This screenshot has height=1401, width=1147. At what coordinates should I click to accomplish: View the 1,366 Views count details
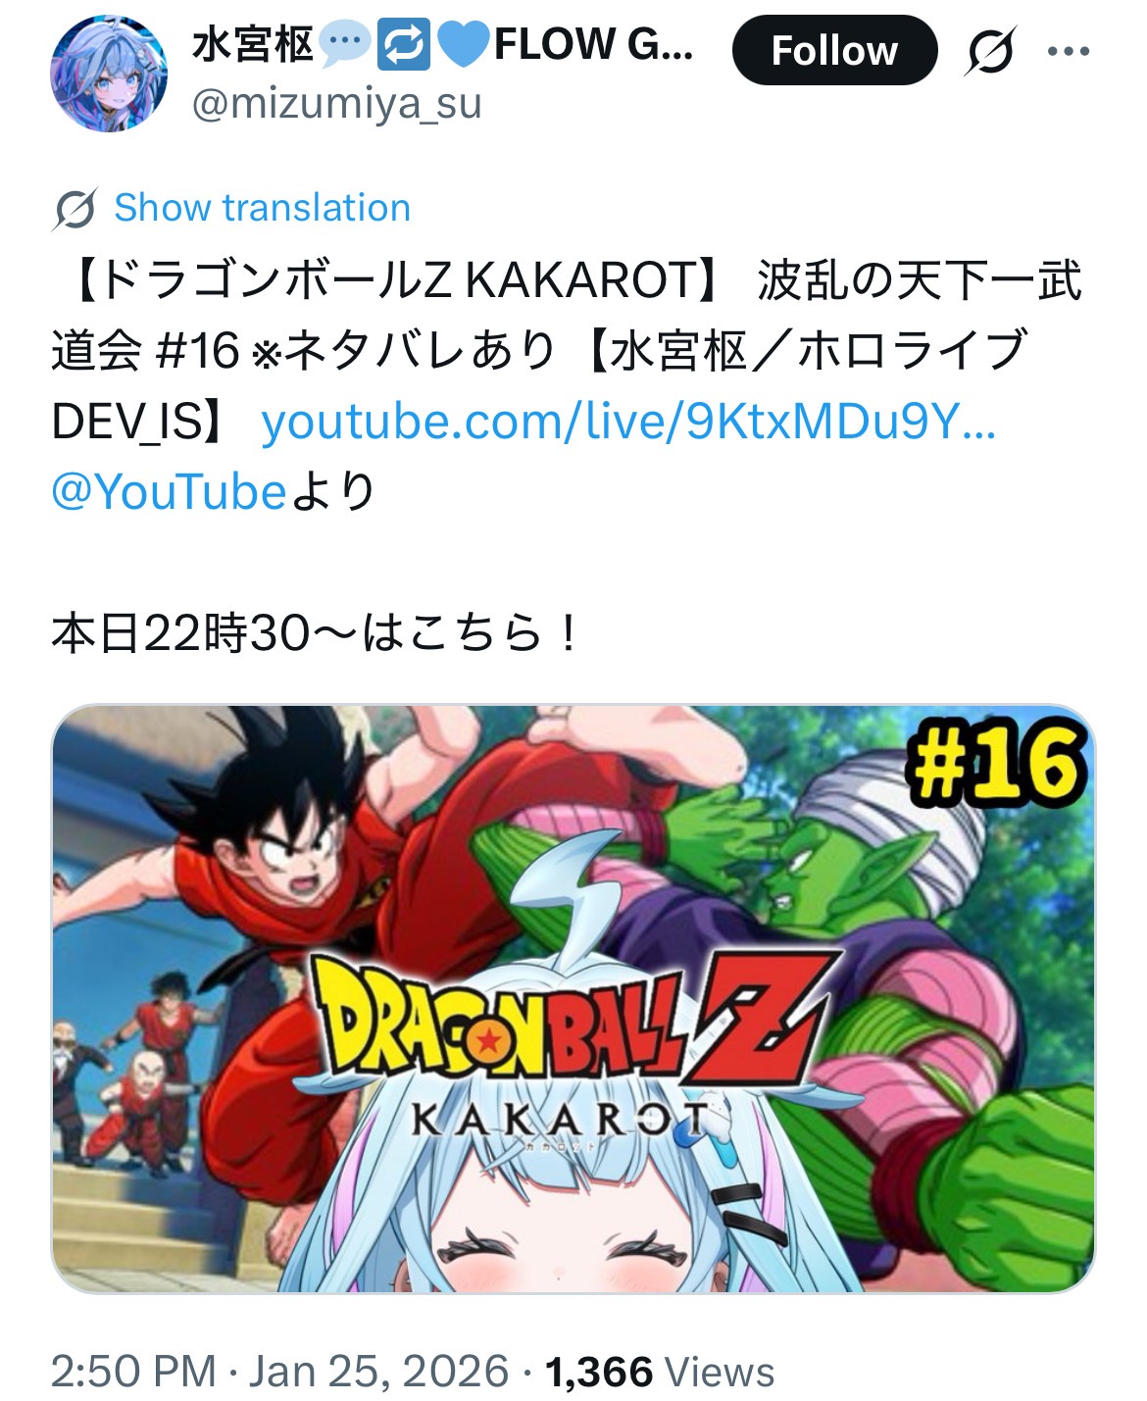click(x=660, y=1371)
